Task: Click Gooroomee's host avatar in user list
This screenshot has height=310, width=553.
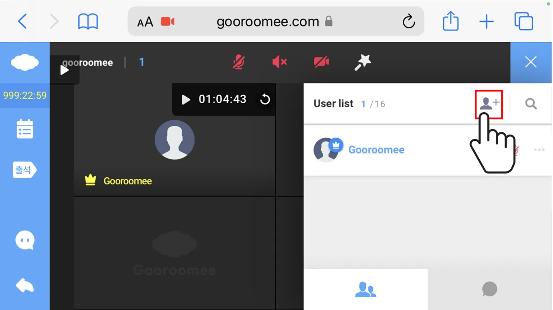Action: coord(326,150)
